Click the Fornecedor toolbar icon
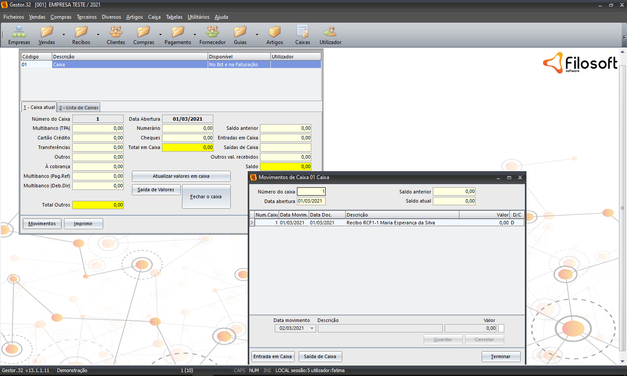Screen dimensions: 627x376 (212, 32)
